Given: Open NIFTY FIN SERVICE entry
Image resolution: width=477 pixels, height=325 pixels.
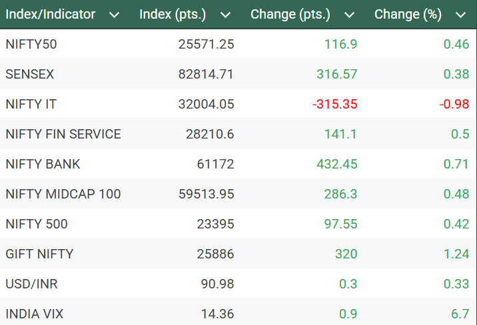Looking at the screenshot, I should (63, 134).
